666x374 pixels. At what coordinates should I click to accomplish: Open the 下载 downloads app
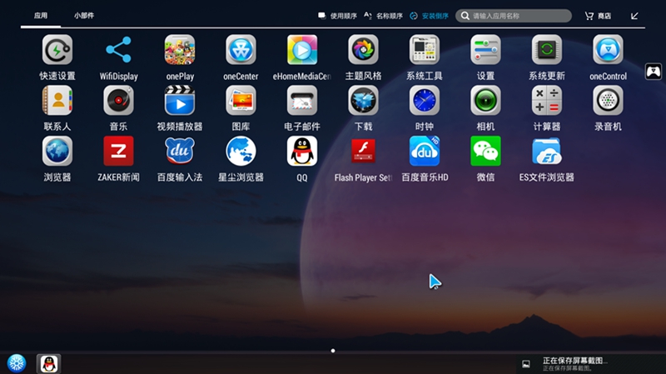[363, 101]
